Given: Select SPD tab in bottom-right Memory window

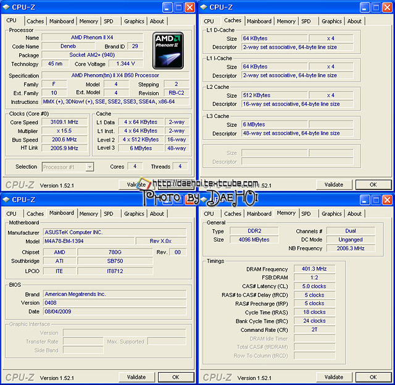Looking at the screenshot, I should coord(306,214).
